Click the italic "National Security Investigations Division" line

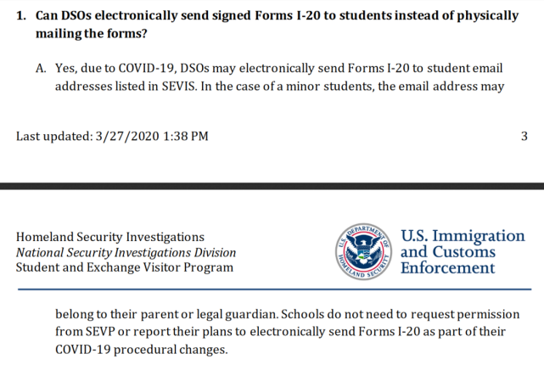(126, 252)
